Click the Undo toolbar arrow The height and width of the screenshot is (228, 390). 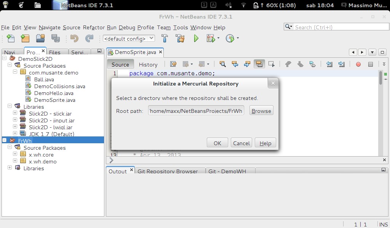pyautogui.click(x=74, y=38)
